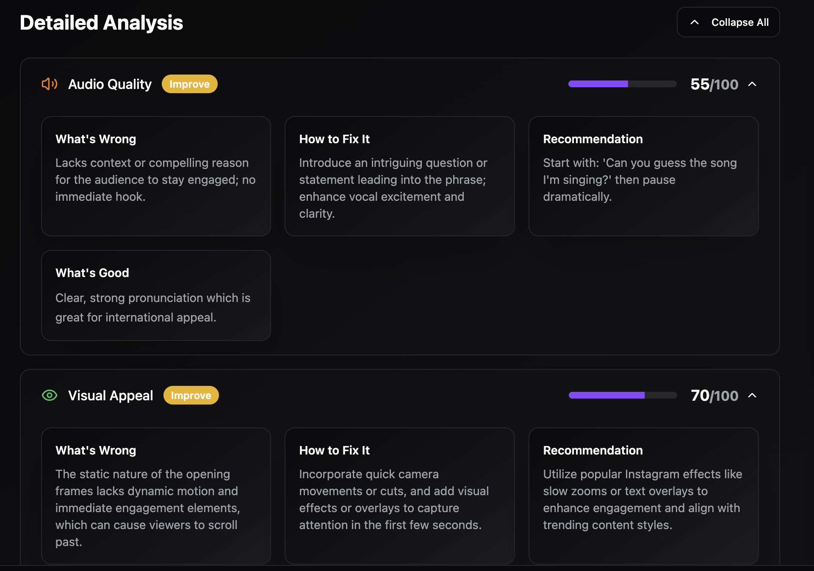The width and height of the screenshot is (814, 571).
Task: Select the Audio Quality Recommendation card
Action: tap(643, 176)
